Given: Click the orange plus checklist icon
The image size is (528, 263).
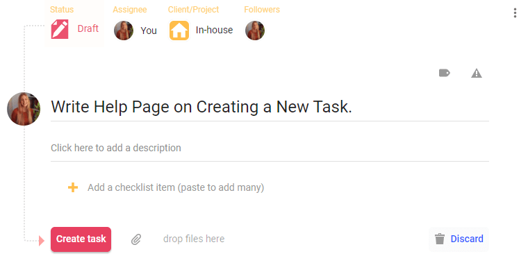Looking at the screenshot, I should tap(73, 187).
